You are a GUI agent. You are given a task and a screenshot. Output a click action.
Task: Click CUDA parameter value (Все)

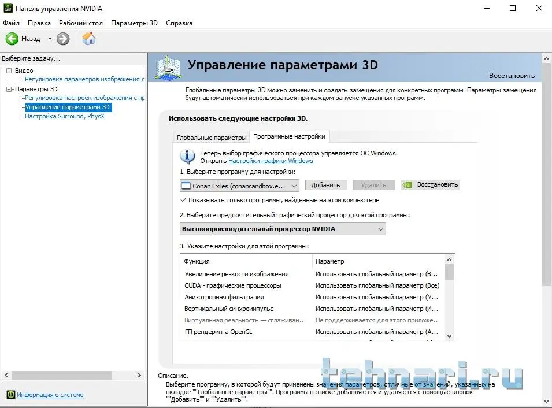pos(377,285)
